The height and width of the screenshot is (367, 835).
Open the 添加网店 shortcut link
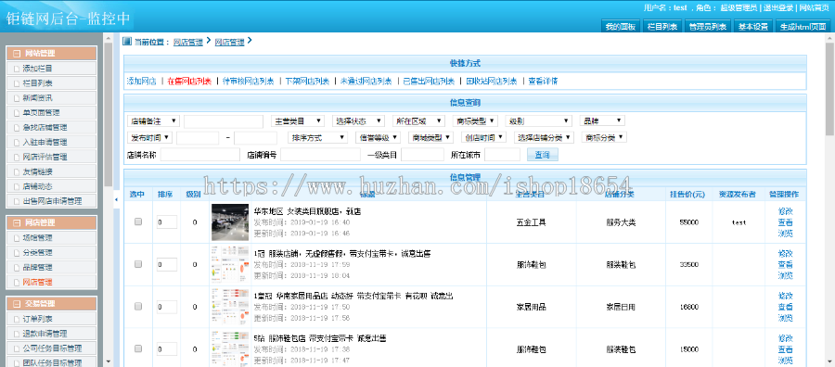142,82
